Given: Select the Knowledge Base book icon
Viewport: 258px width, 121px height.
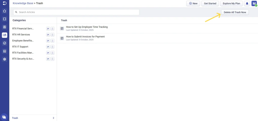Looking at the screenshot, I should [4, 35].
